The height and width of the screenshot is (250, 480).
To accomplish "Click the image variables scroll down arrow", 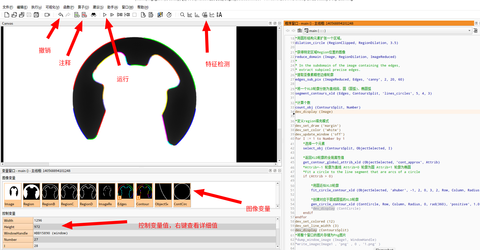I will tap(278, 206).
